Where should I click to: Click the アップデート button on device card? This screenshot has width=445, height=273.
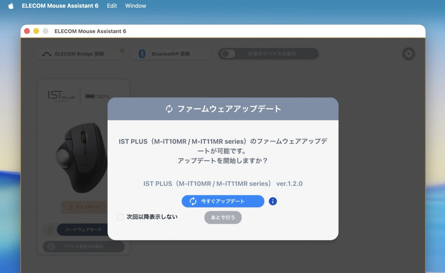click(x=83, y=207)
